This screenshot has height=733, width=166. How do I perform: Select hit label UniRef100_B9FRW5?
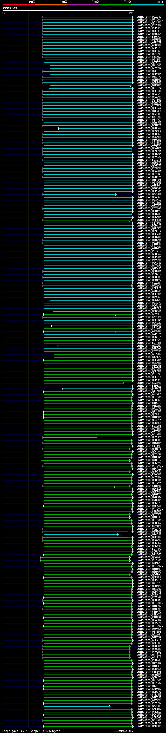(x=149, y=85)
